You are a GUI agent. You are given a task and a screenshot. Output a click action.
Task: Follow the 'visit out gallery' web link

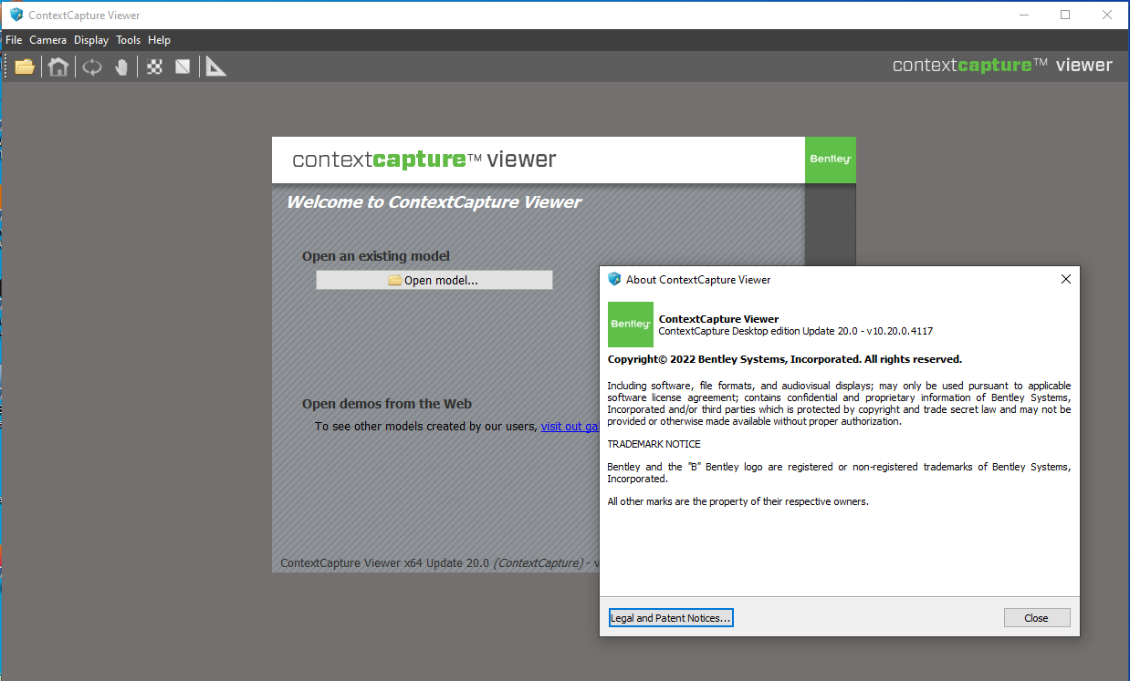pyautogui.click(x=570, y=426)
